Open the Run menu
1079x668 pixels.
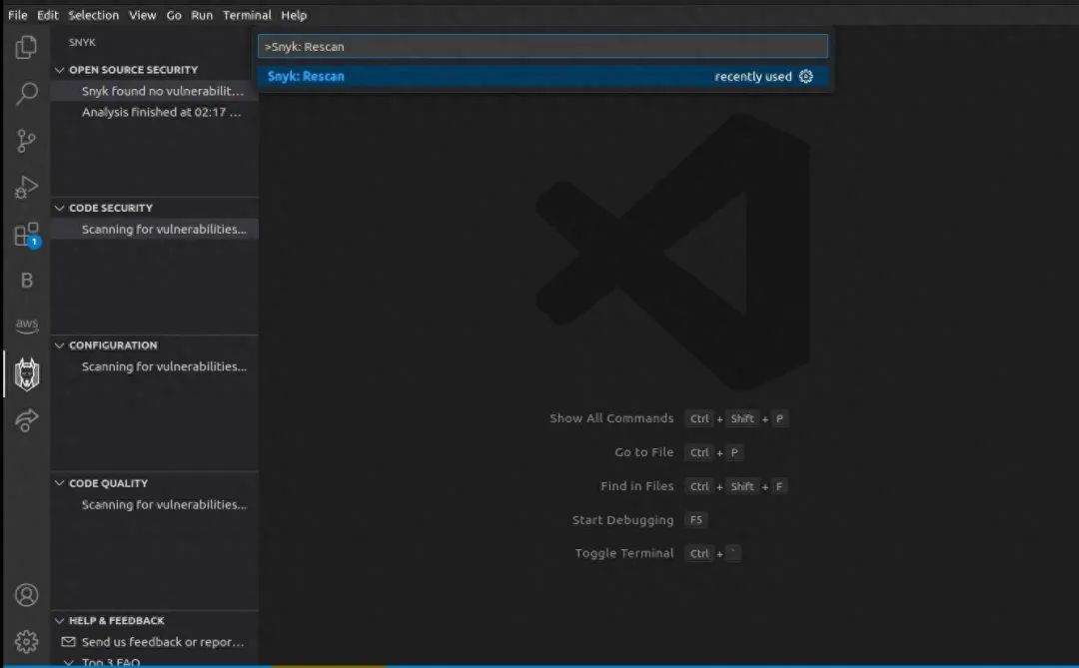(202, 14)
